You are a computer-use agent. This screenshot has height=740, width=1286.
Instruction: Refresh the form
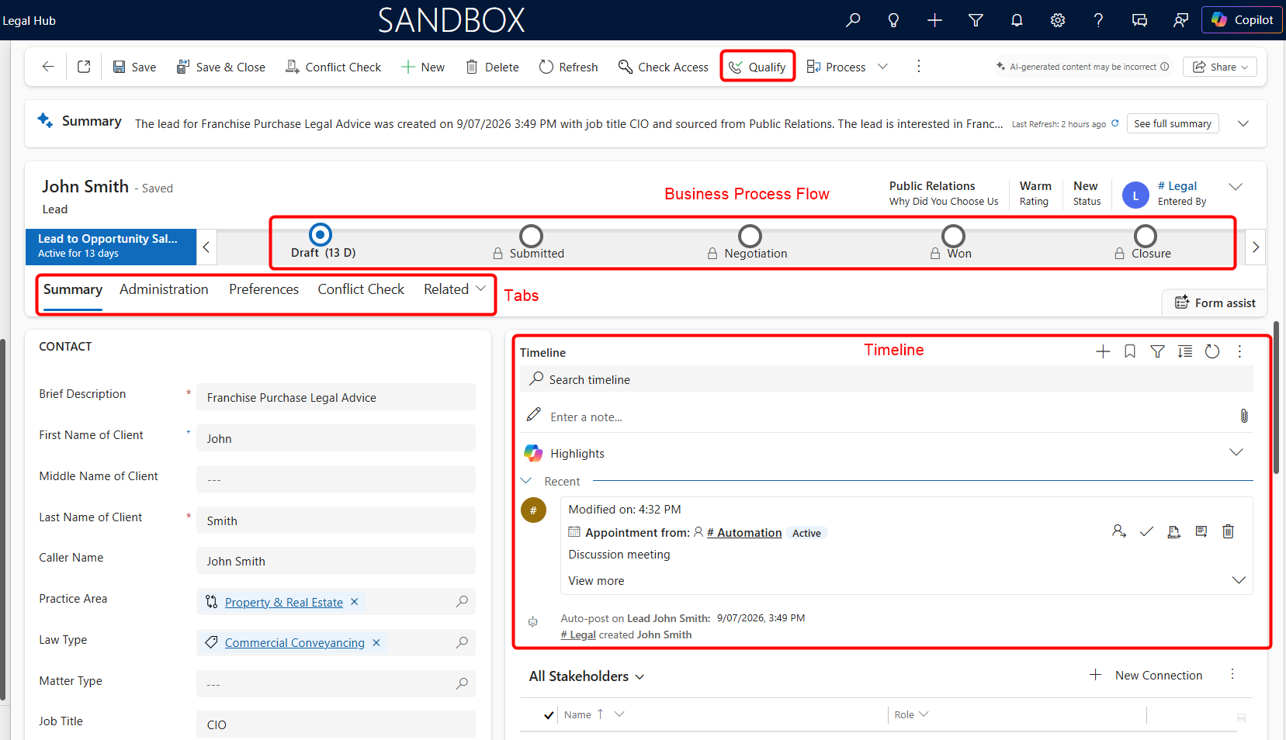(x=568, y=67)
